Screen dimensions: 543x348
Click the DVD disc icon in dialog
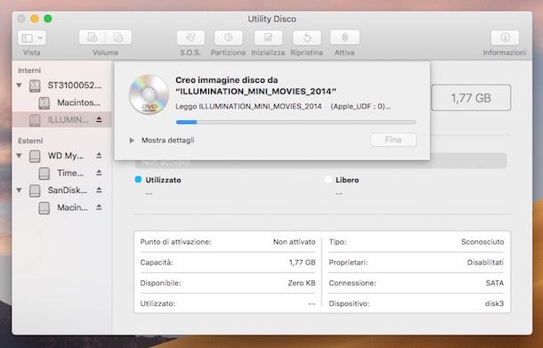point(149,94)
